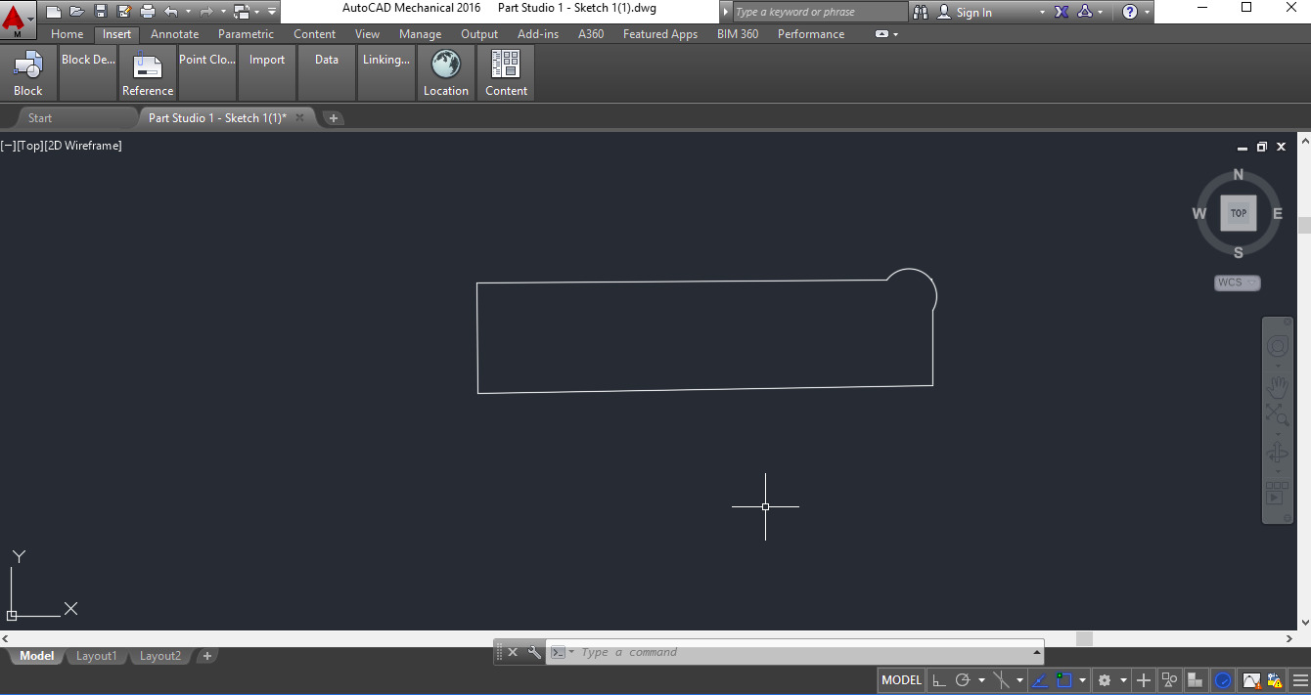Expand recent commands arrow on command line
Screen dimensions: 1311x695
point(571,652)
